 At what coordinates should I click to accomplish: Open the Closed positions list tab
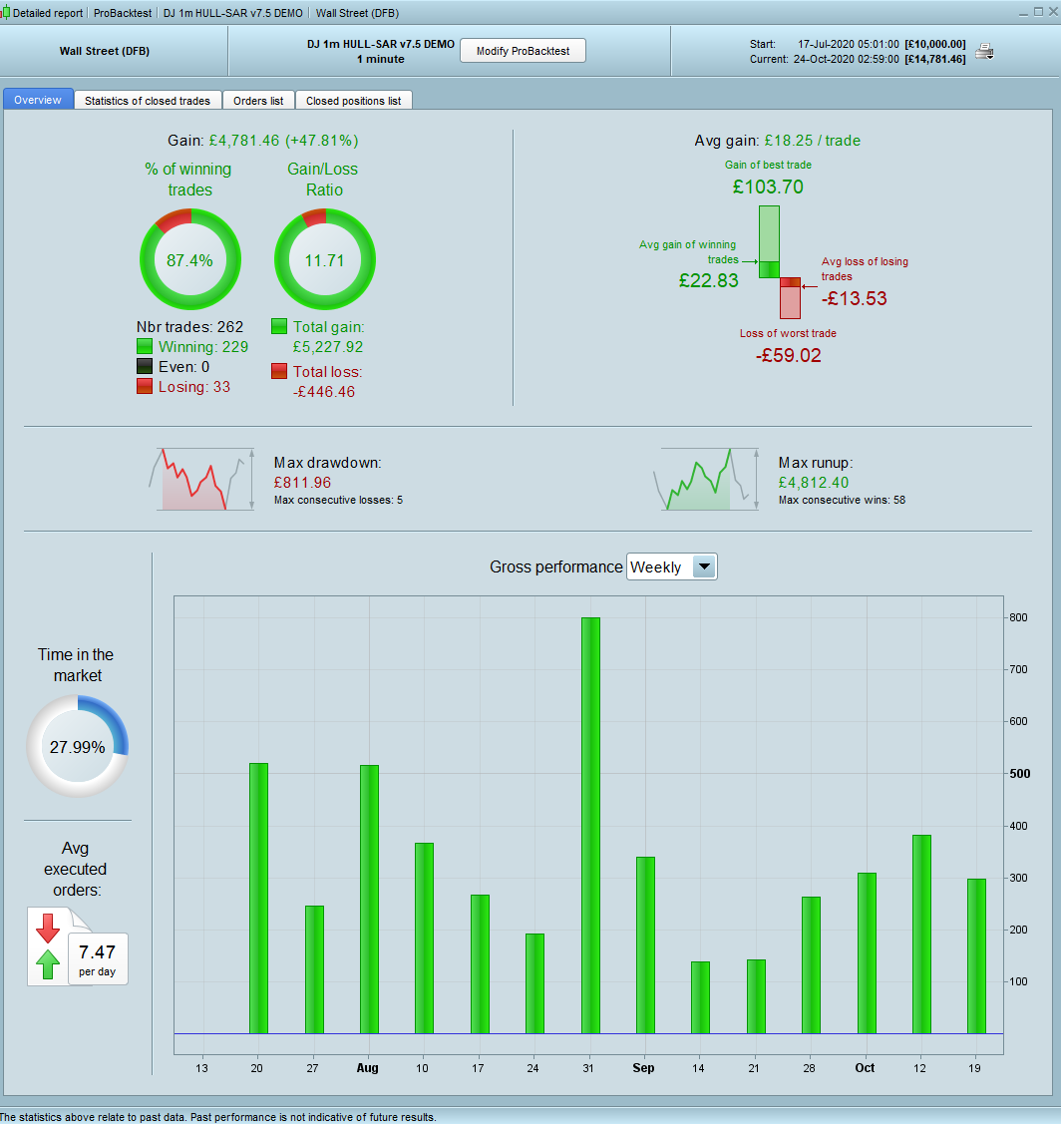(x=353, y=101)
